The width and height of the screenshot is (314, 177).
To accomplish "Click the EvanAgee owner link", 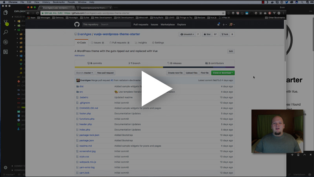I will [84, 34].
